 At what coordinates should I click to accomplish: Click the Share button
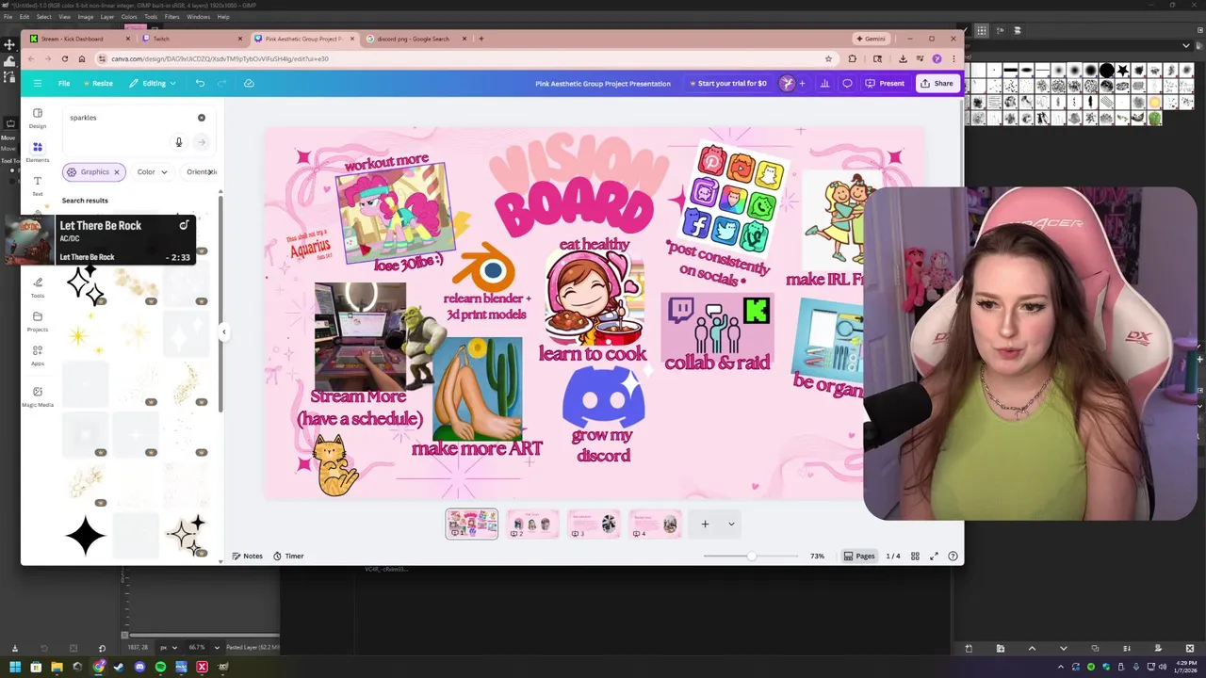click(x=937, y=83)
